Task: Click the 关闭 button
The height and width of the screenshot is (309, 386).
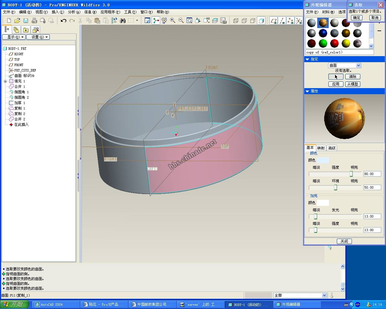Action: [x=344, y=241]
